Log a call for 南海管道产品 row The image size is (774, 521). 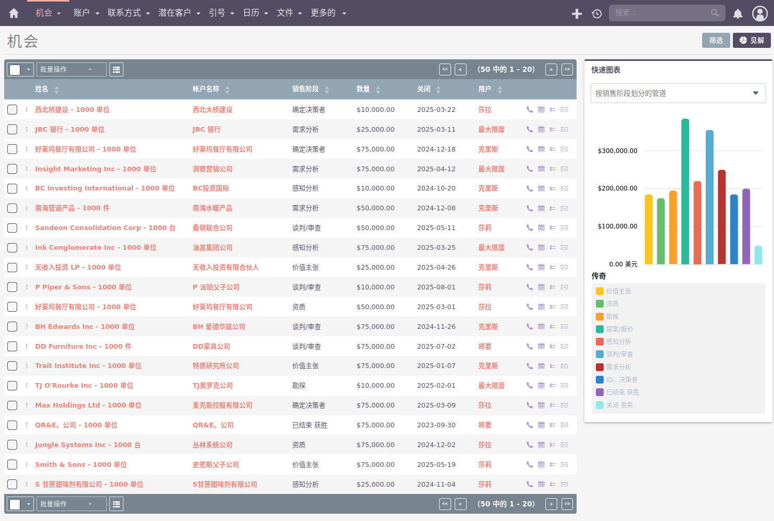click(530, 208)
